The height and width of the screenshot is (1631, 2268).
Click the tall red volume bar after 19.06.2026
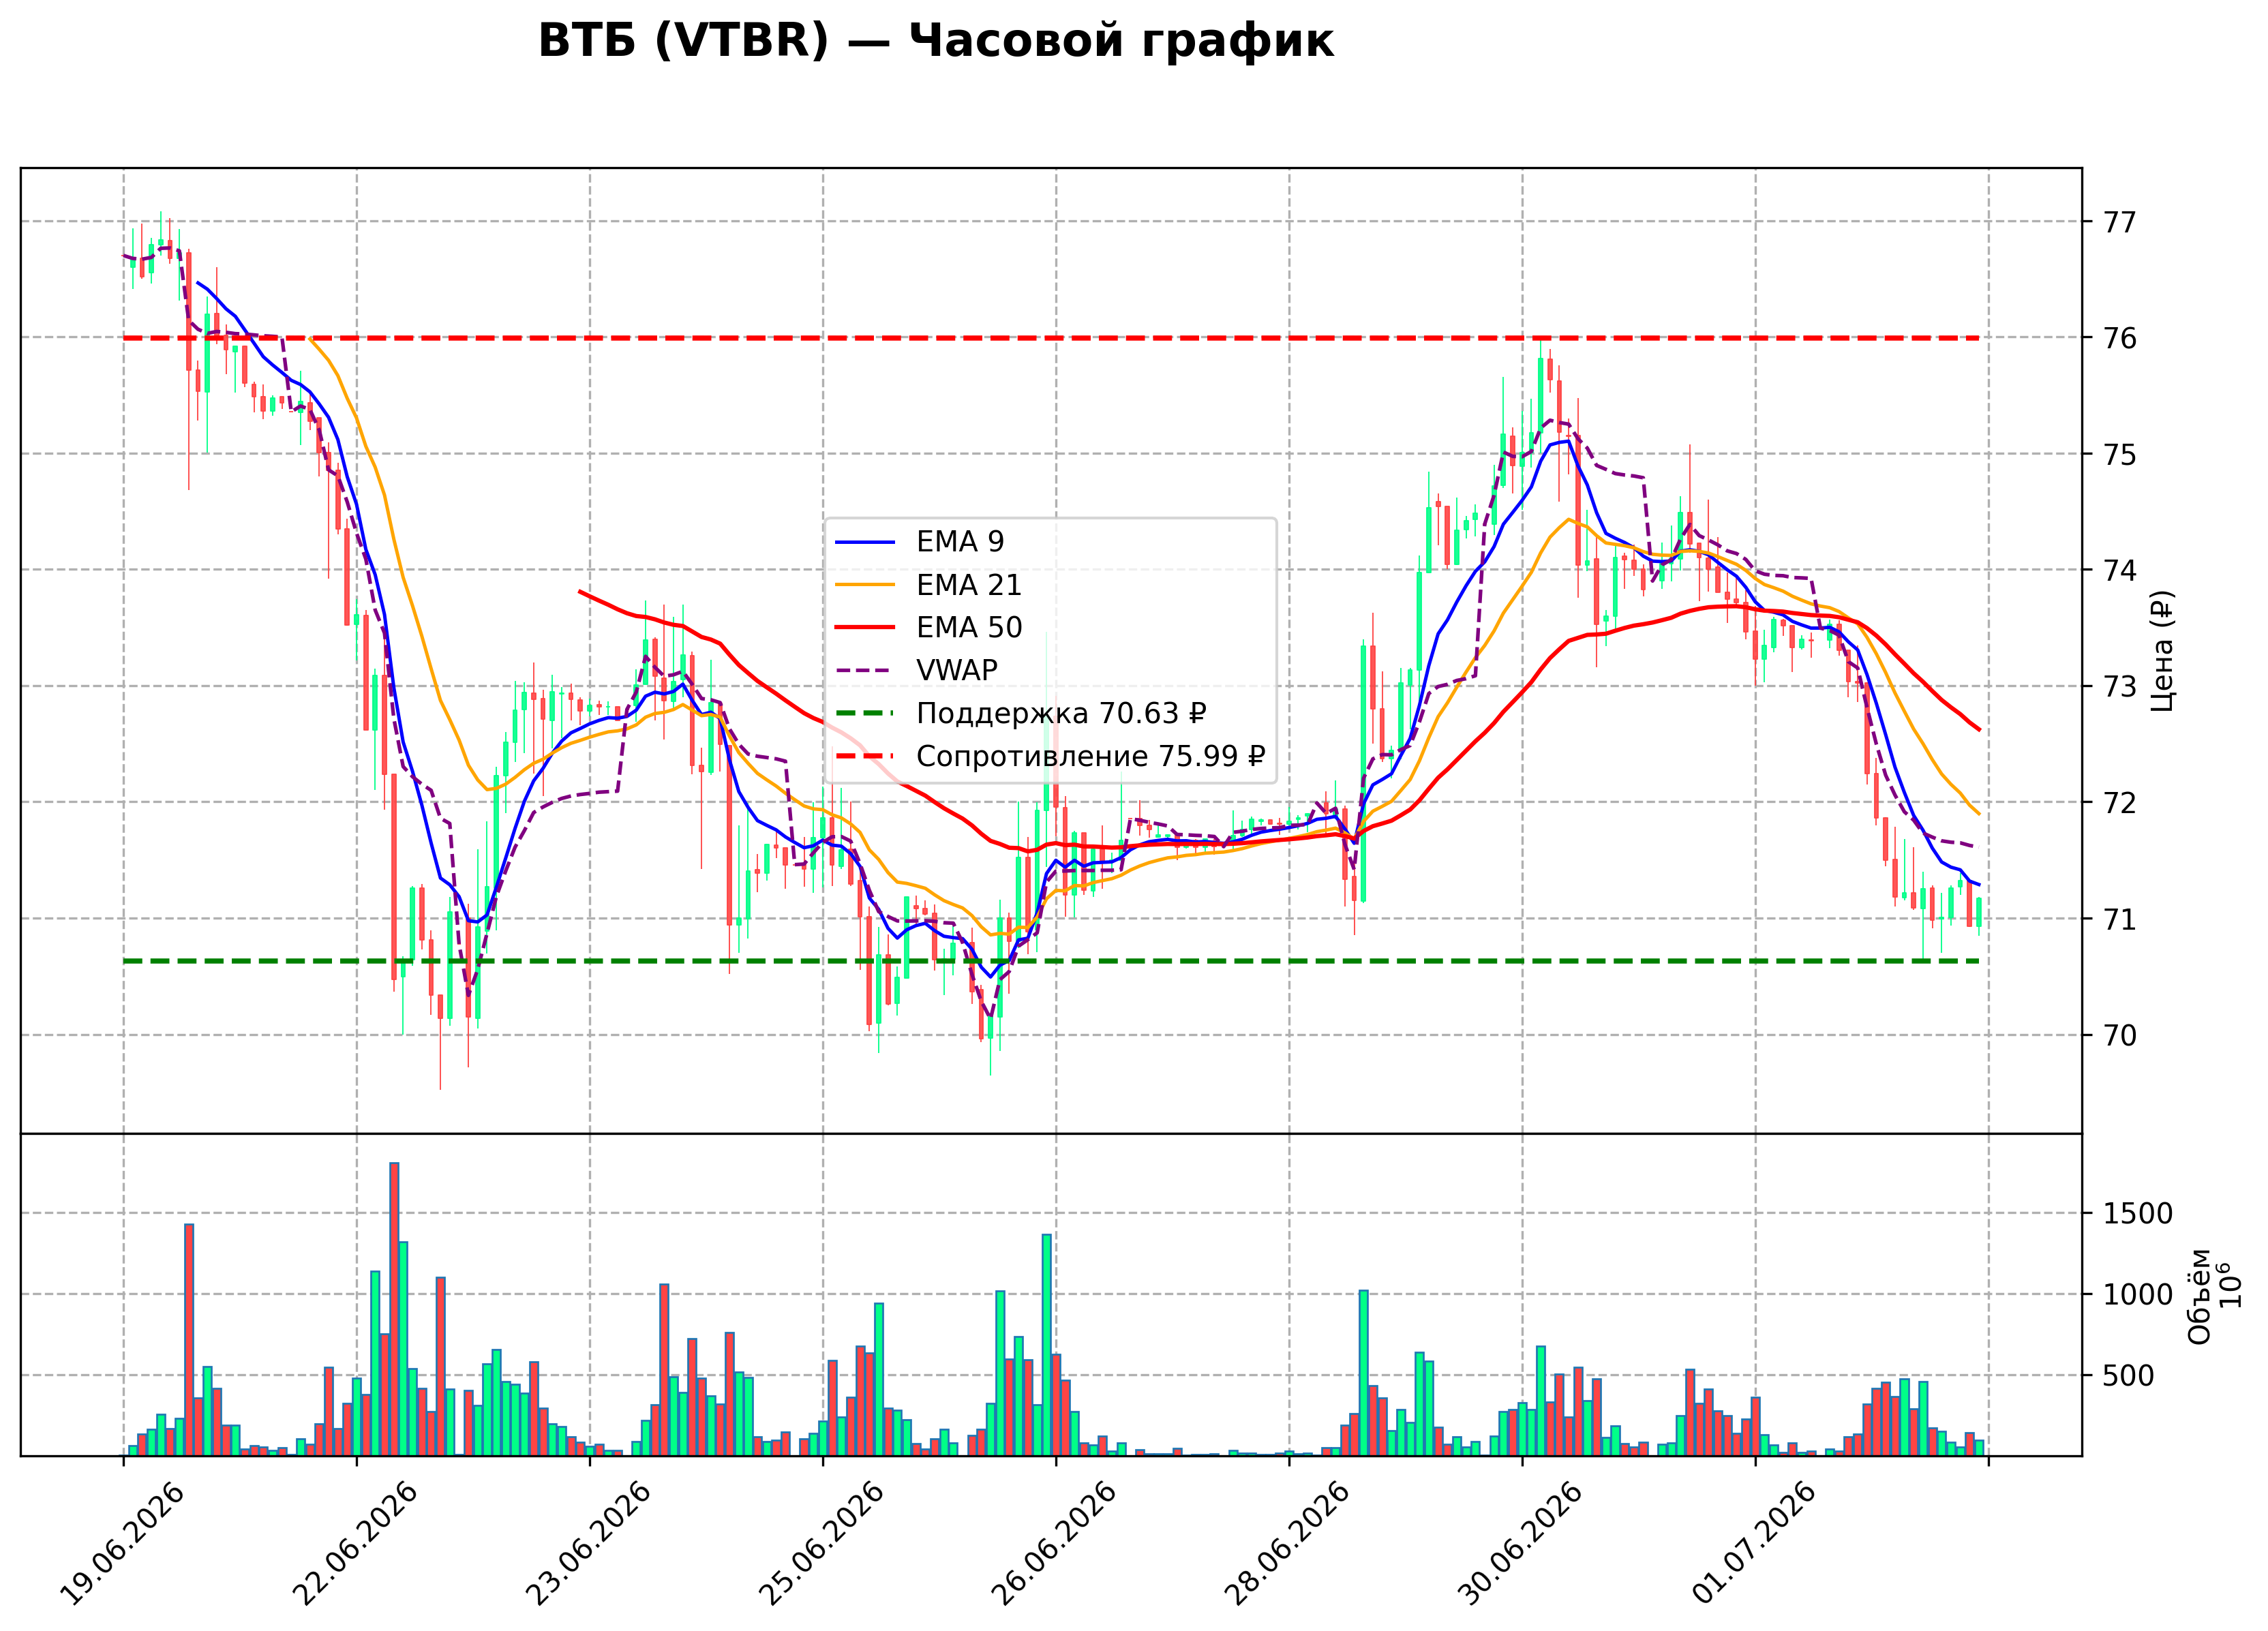pos(189,1340)
